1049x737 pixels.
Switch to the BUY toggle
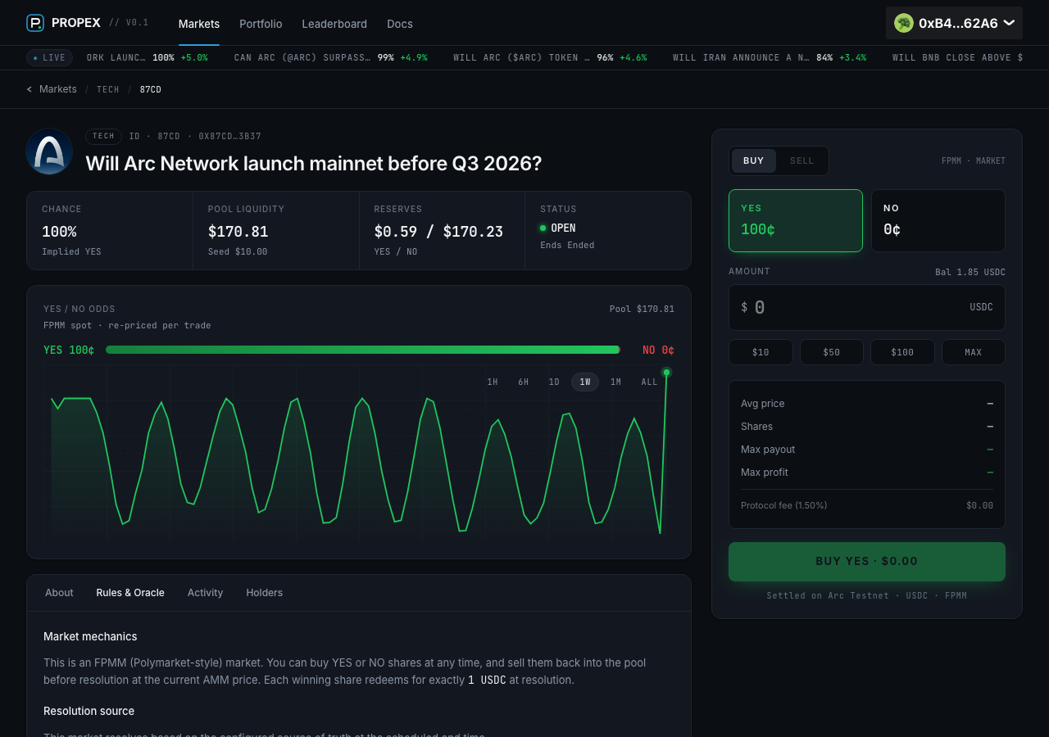[x=754, y=161]
